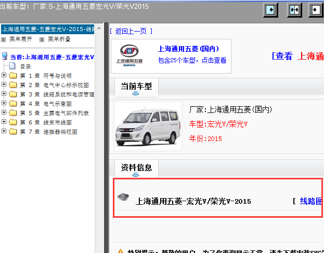Viewport: 324px width, 253px height.
Task: Switch to the 当前车型 tab
Action: (136, 87)
